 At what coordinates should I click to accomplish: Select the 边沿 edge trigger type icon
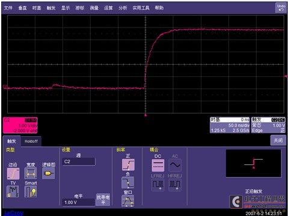pos(13,173)
